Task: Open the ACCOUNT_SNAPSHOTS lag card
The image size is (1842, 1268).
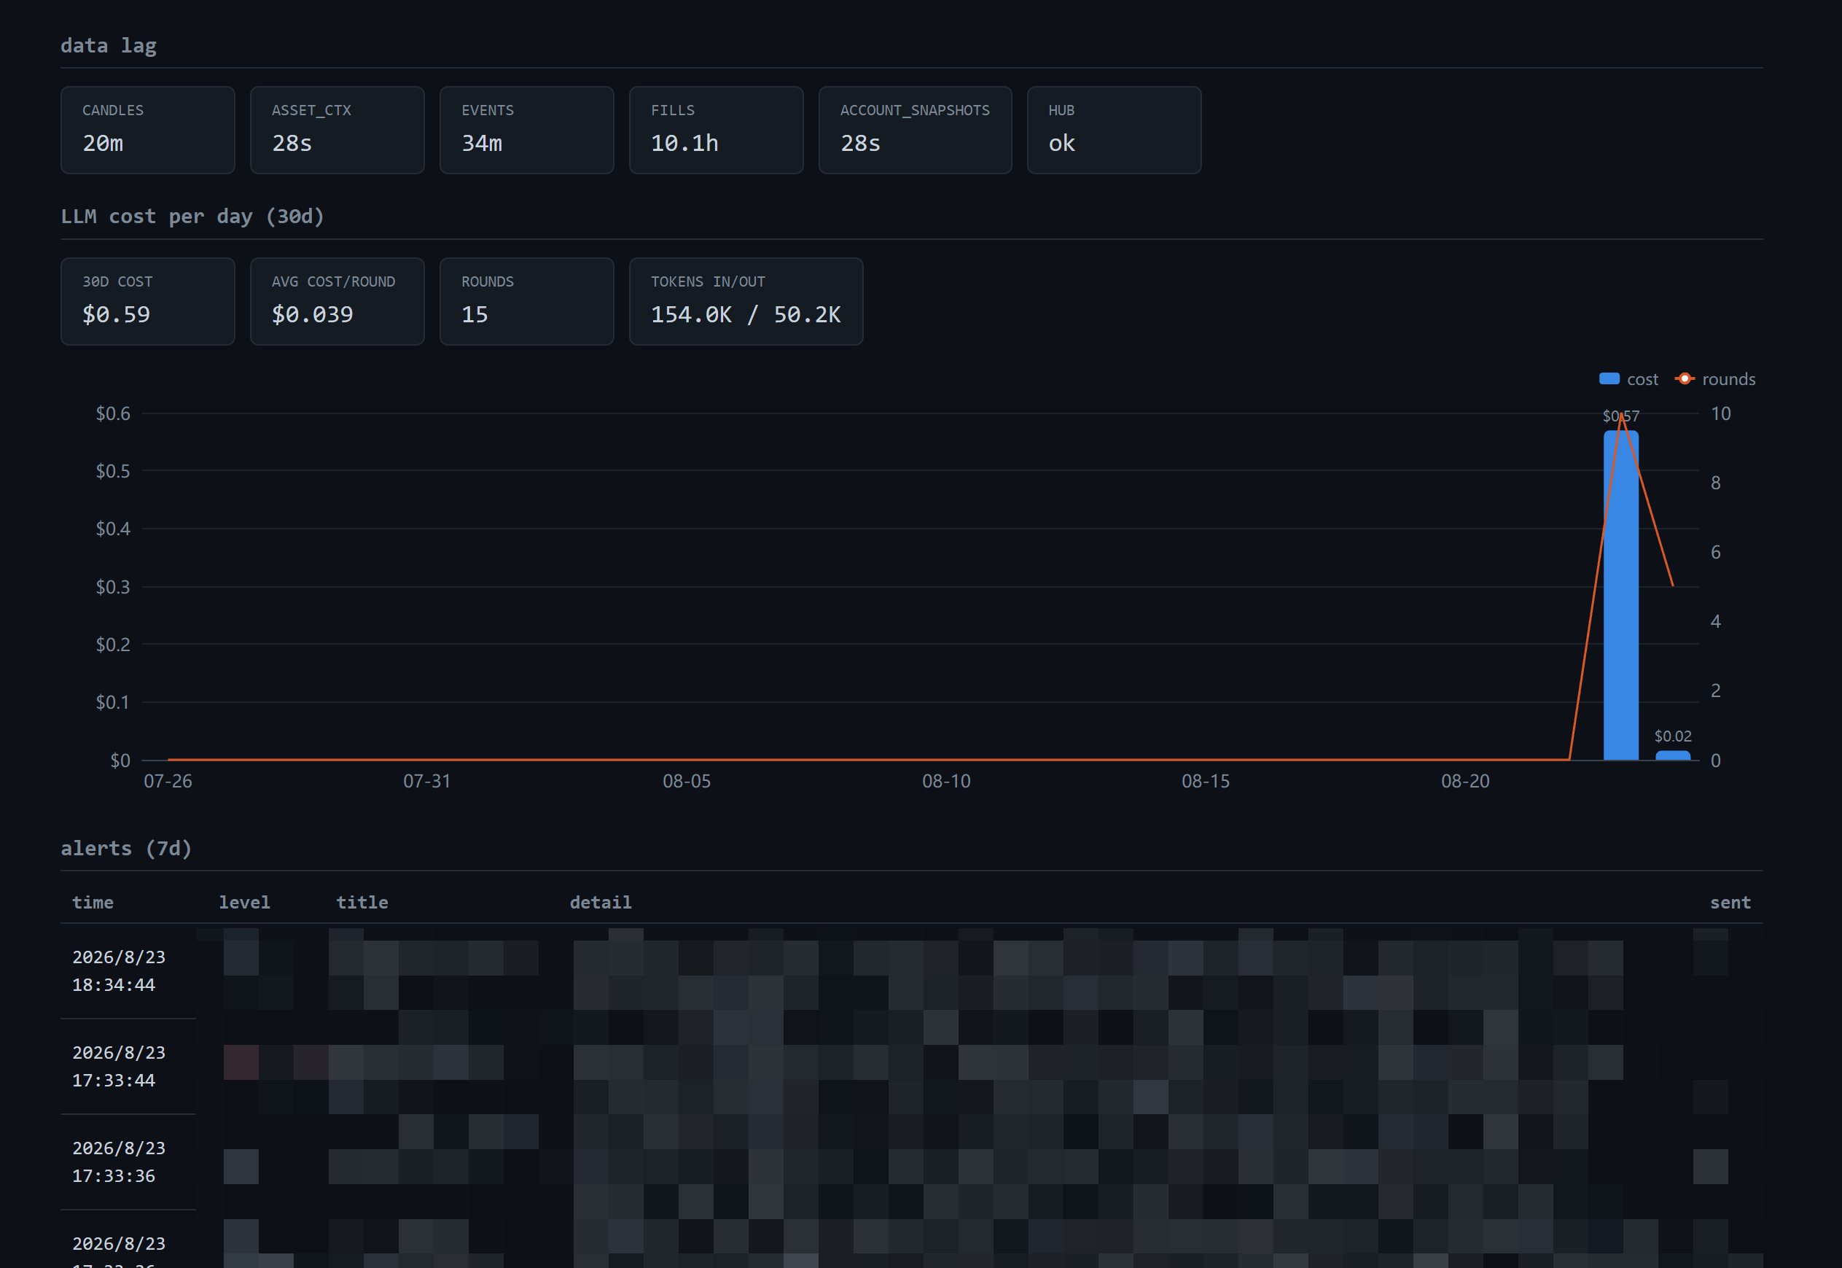Action: point(915,131)
